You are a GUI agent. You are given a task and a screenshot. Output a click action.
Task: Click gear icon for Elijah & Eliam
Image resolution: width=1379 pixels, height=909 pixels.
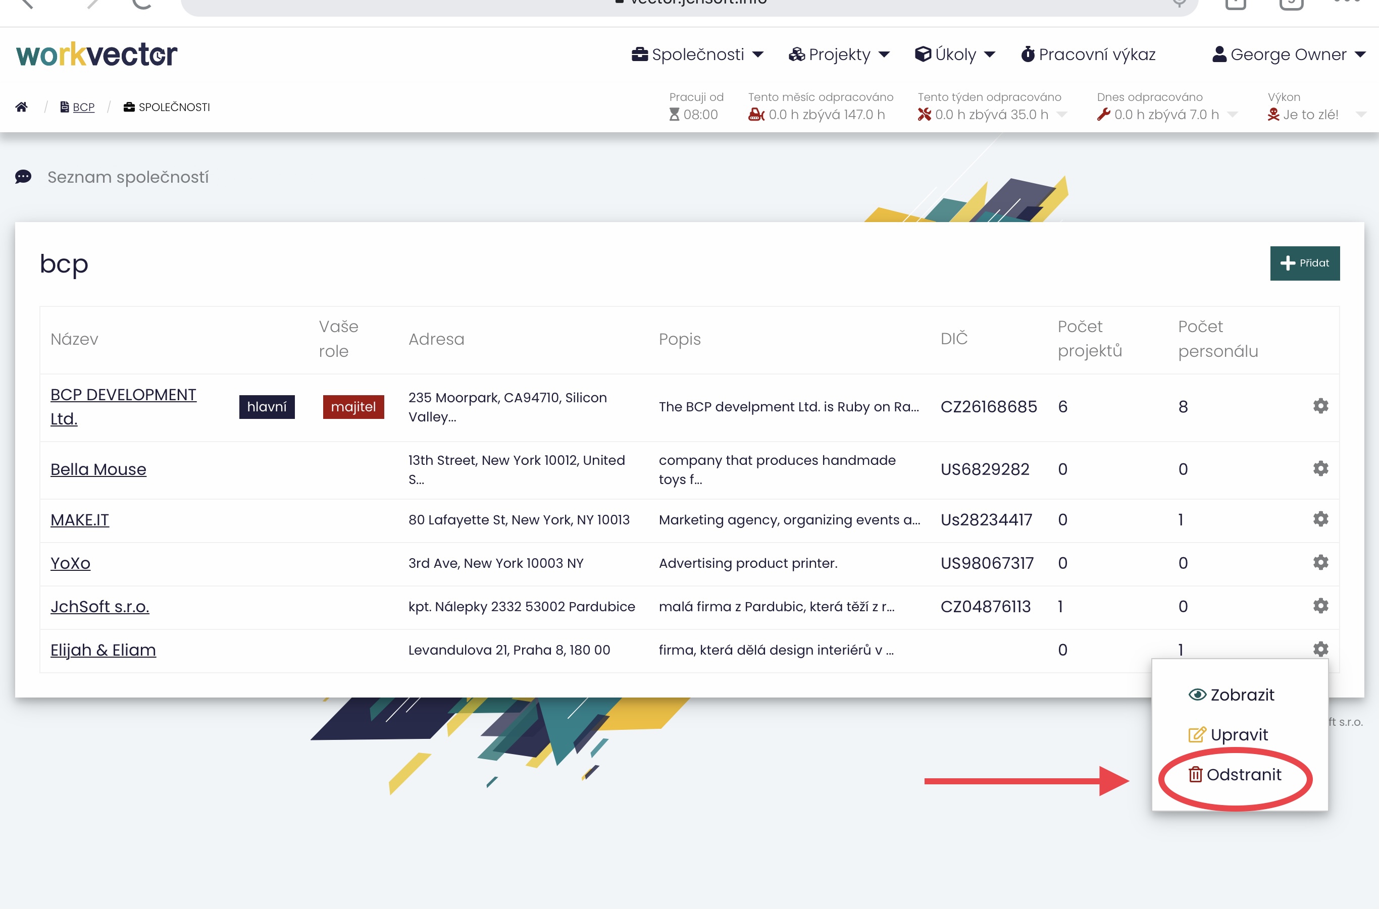point(1320,649)
